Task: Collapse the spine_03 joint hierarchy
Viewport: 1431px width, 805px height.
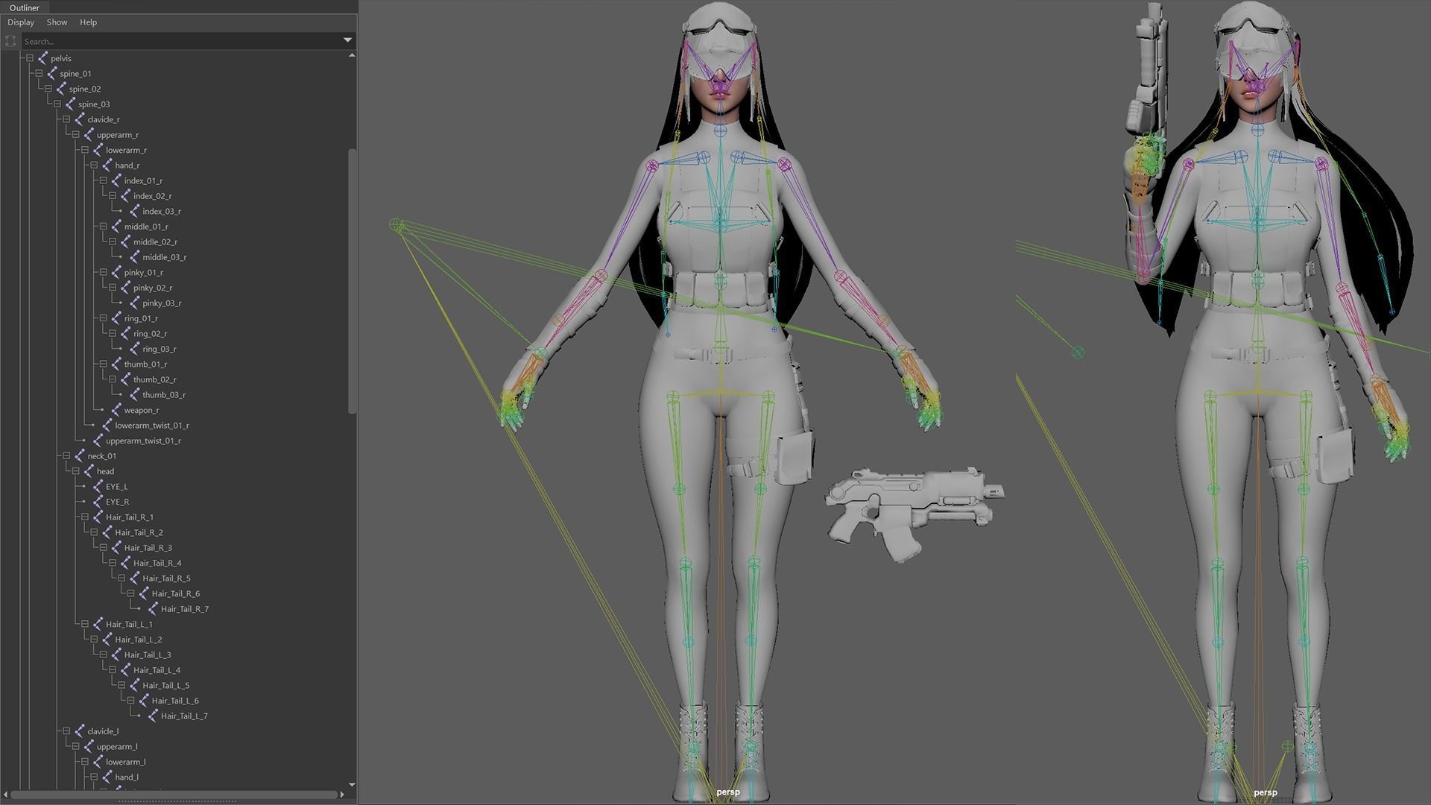Action: pos(57,104)
